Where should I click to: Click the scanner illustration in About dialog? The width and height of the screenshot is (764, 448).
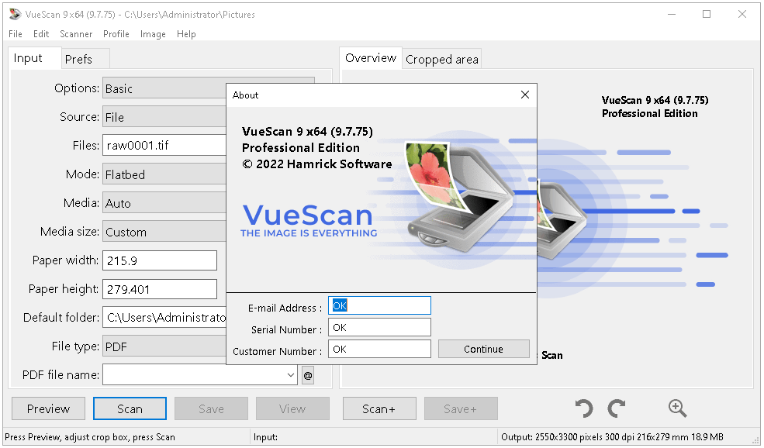pyautogui.click(x=461, y=196)
